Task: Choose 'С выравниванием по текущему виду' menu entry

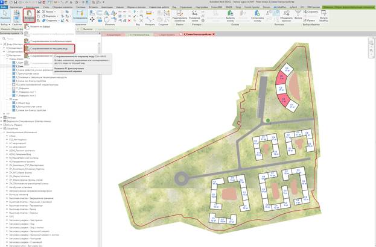Action: 49,49
